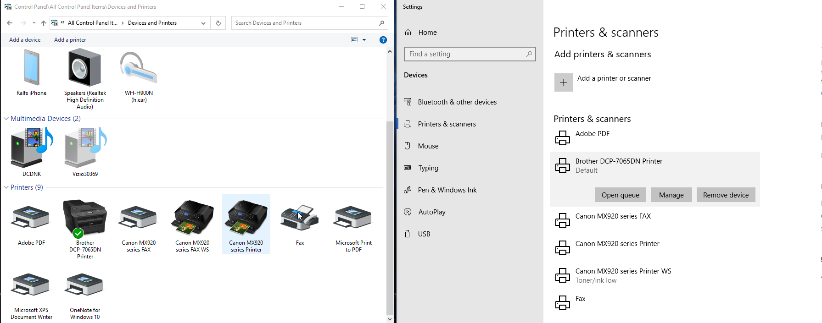Image resolution: width=822 pixels, height=323 pixels.
Task: Select Canon MX920 series Printer WS entry
Action: (655, 275)
